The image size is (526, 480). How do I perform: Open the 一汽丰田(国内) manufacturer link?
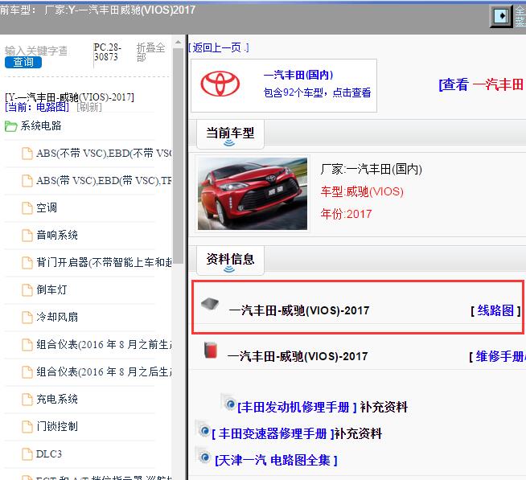tap(298, 75)
